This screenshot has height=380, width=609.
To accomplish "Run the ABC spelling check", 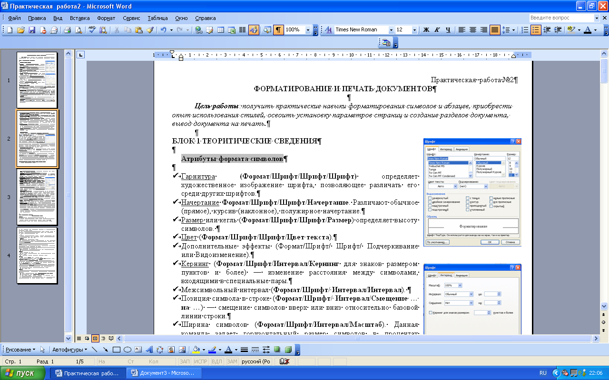I will [92, 29].
